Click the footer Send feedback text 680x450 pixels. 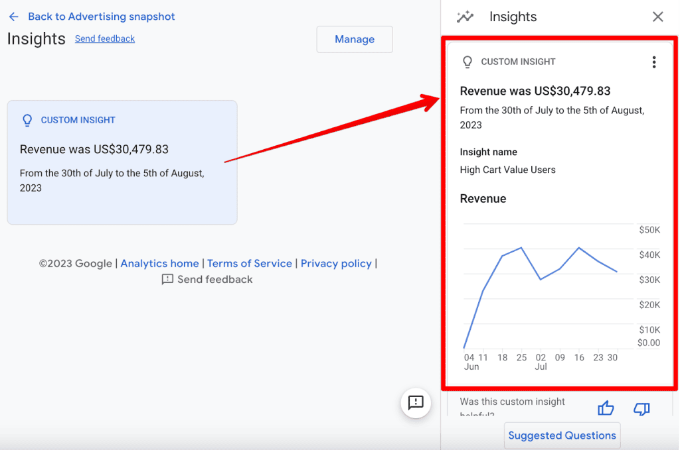click(214, 280)
